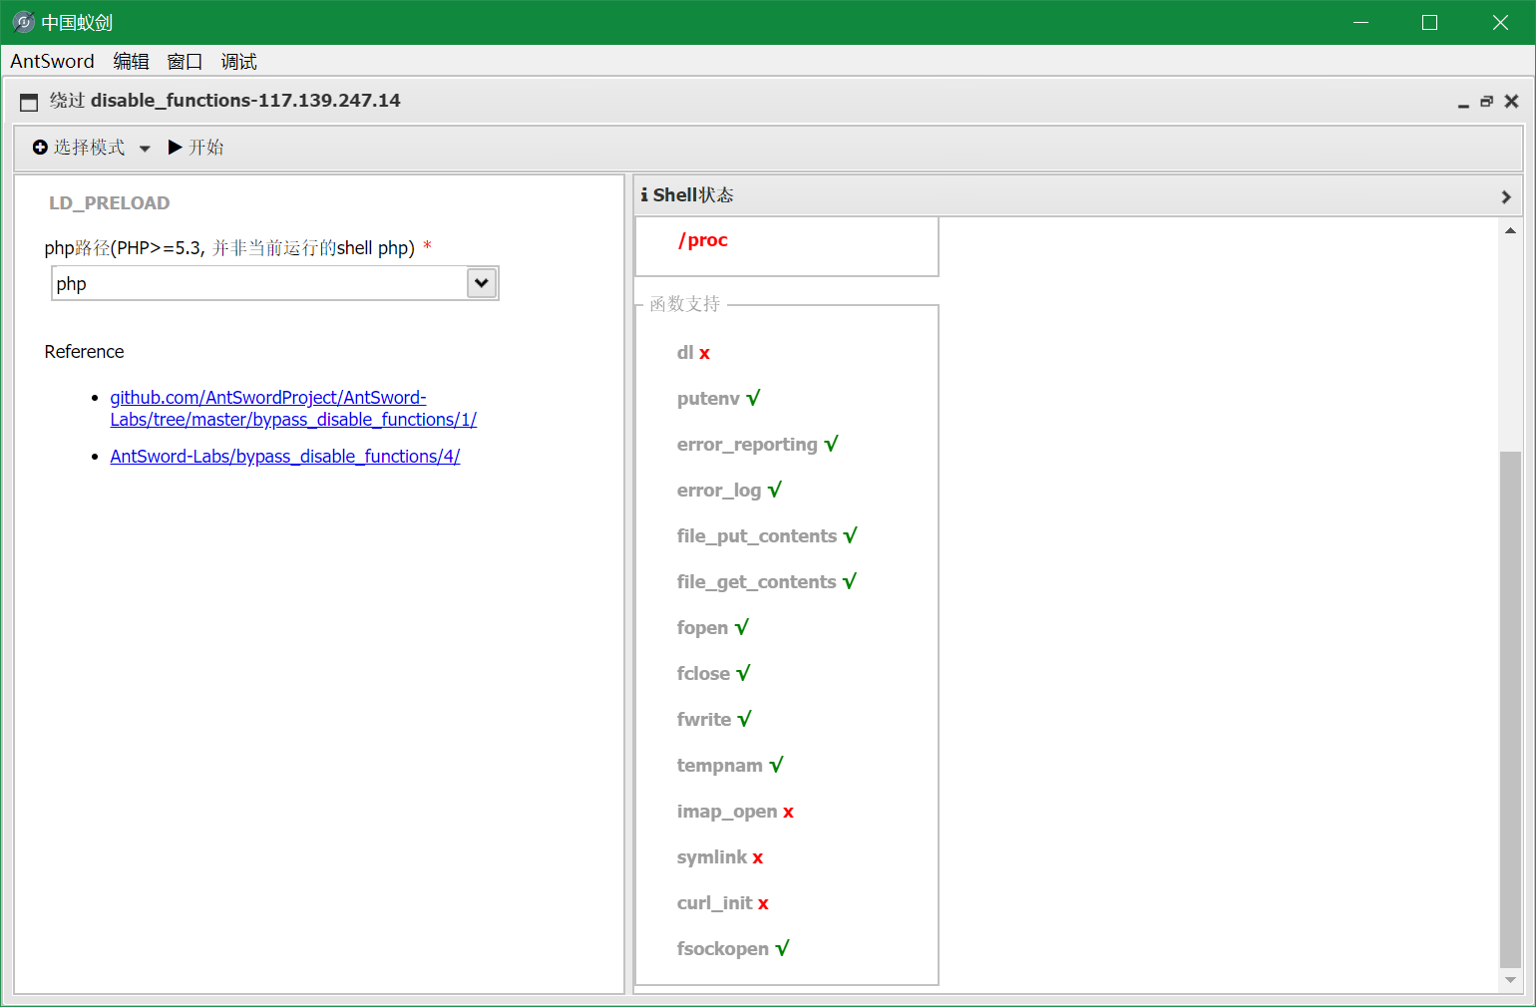Open the AntSword menu
The width and height of the screenshot is (1536, 1007).
tap(52, 61)
